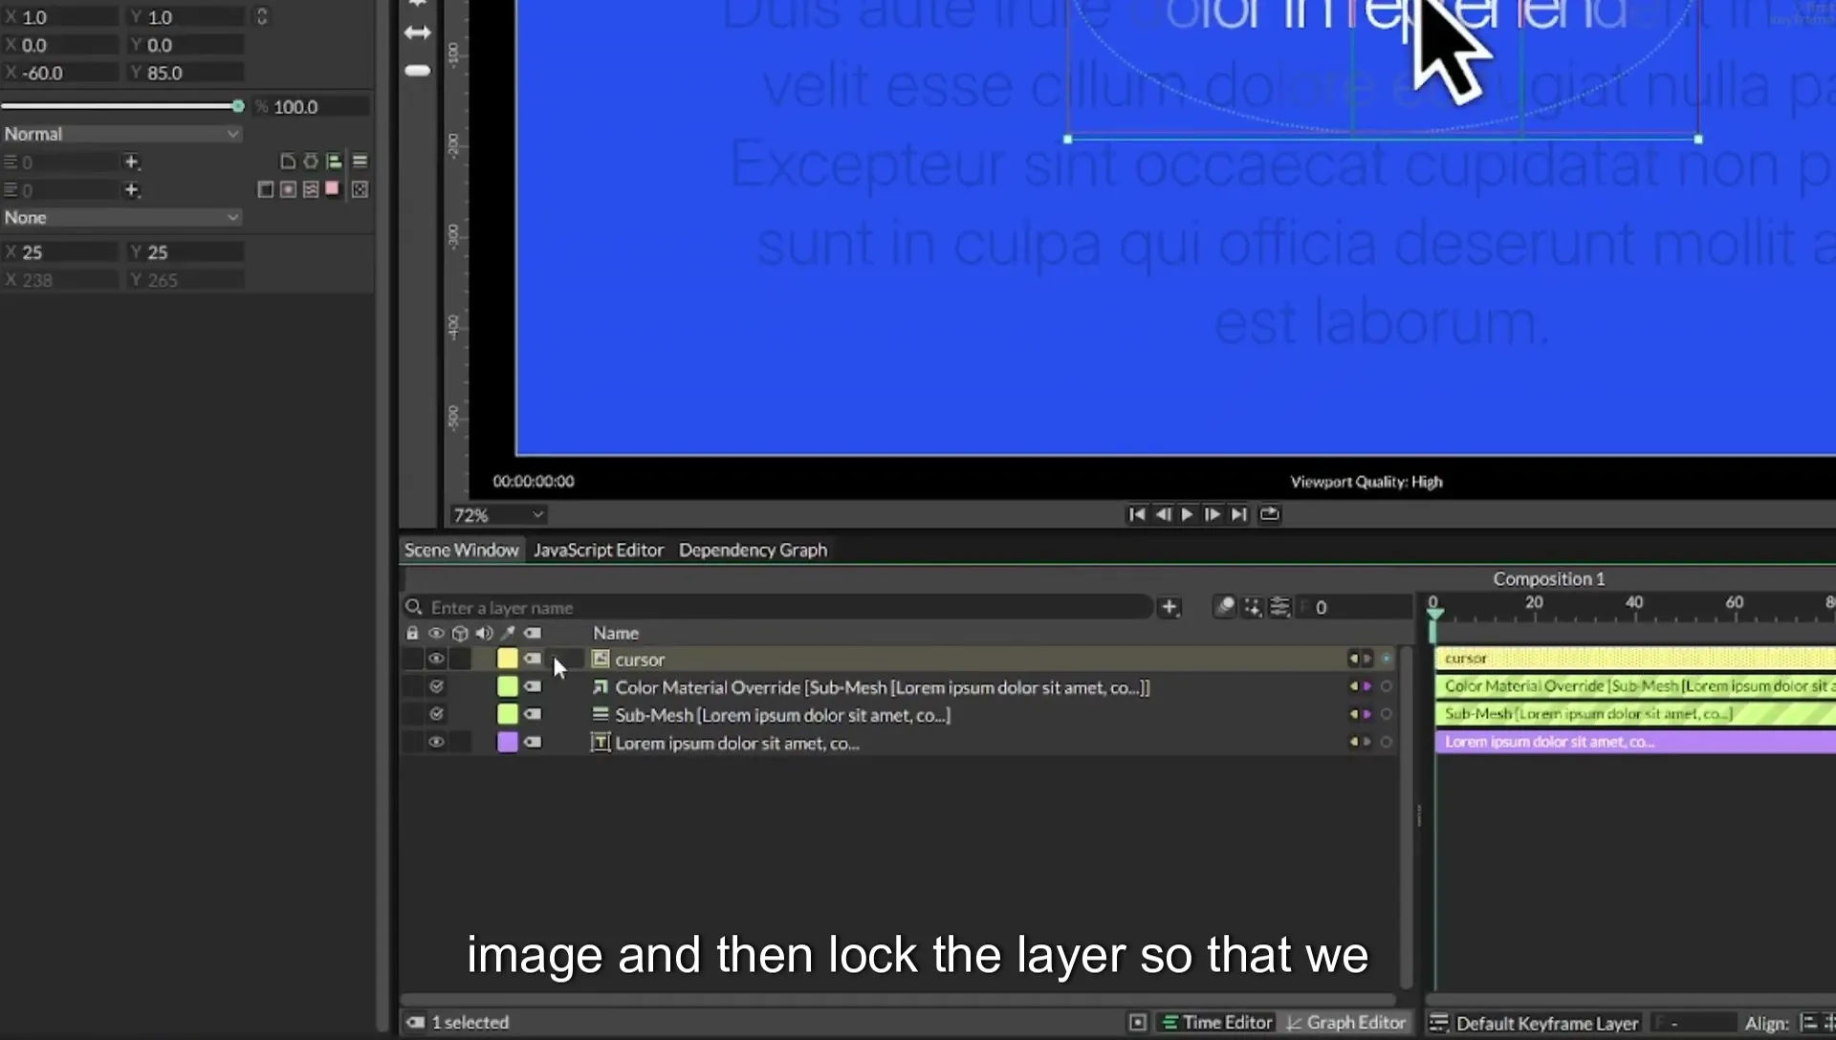Image resolution: width=1836 pixels, height=1040 pixels.
Task: Click the pink square filter icon
Action: 332,188
